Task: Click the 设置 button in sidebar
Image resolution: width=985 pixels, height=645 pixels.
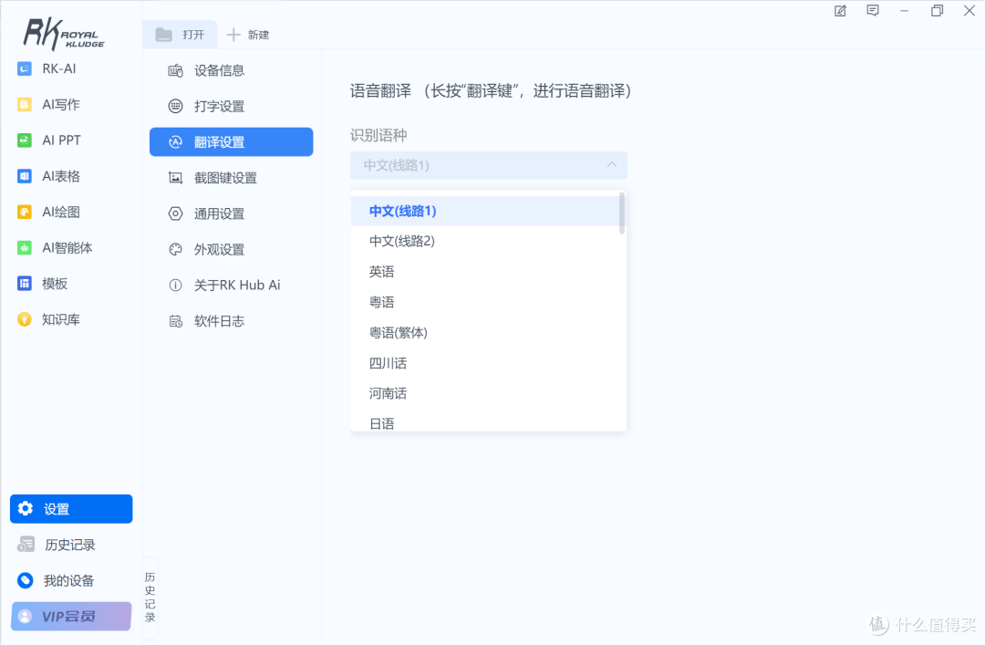Action: [71, 508]
